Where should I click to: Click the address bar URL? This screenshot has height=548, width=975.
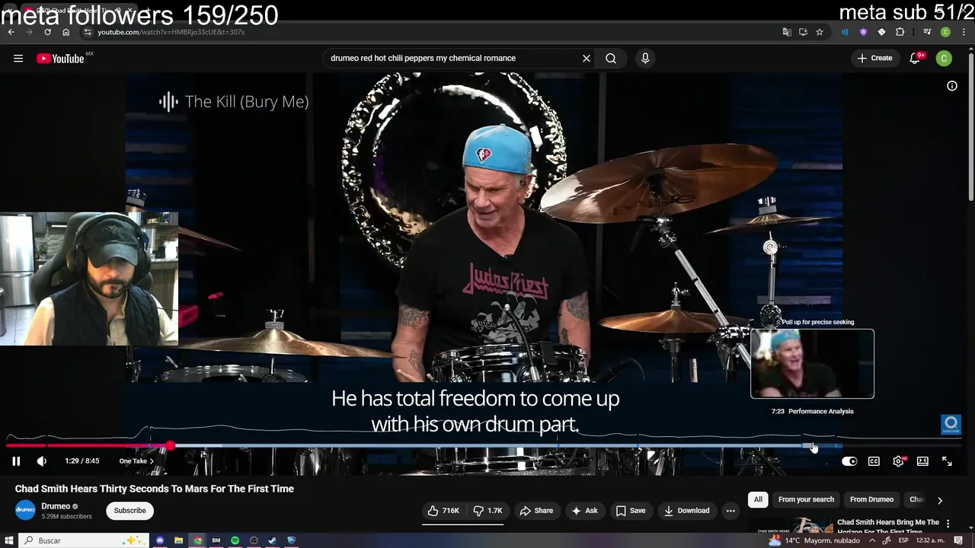[x=171, y=32]
